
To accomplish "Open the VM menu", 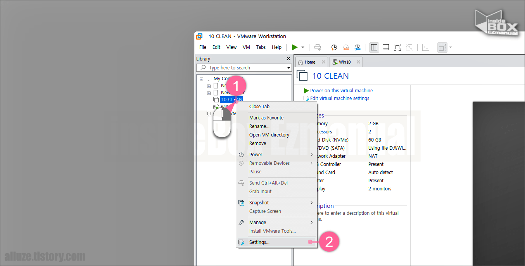I will click(x=246, y=47).
